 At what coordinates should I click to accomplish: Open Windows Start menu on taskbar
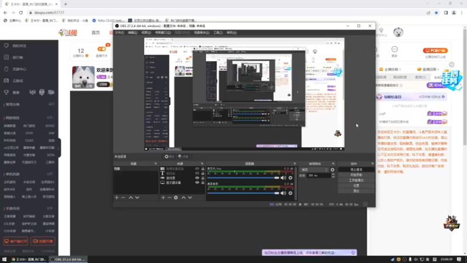click(x=4, y=259)
